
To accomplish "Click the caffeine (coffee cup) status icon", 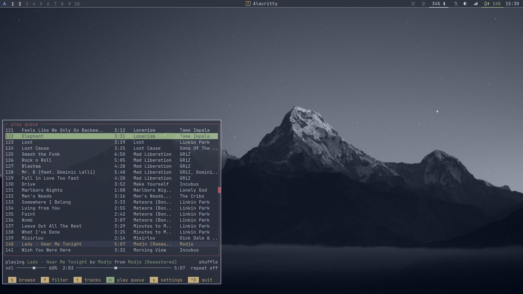I will pyautogui.click(x=413, y=4).
